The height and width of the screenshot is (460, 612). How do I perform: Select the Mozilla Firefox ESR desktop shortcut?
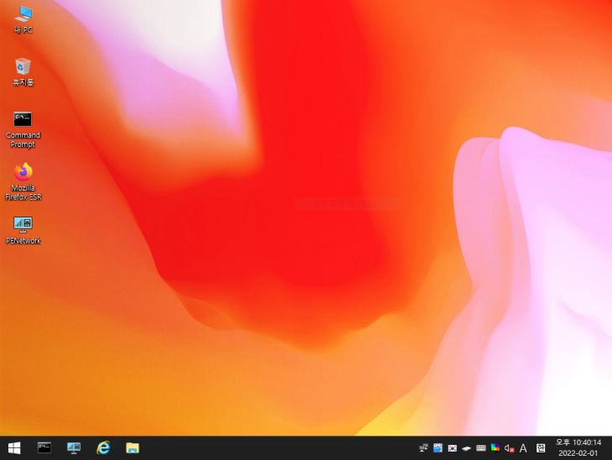tap(23, 181)
